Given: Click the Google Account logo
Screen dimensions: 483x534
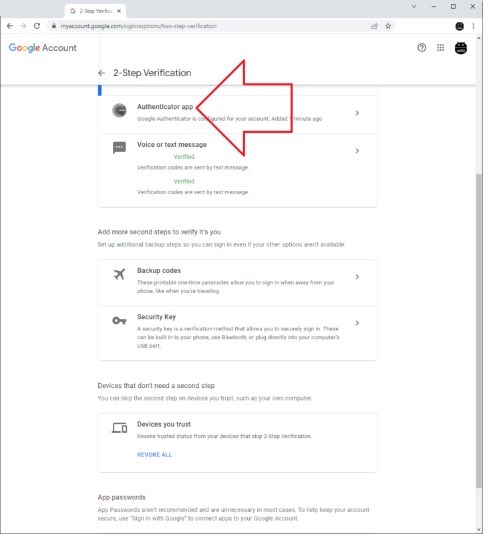Looking at the screenshot, I should click(43, 48).
